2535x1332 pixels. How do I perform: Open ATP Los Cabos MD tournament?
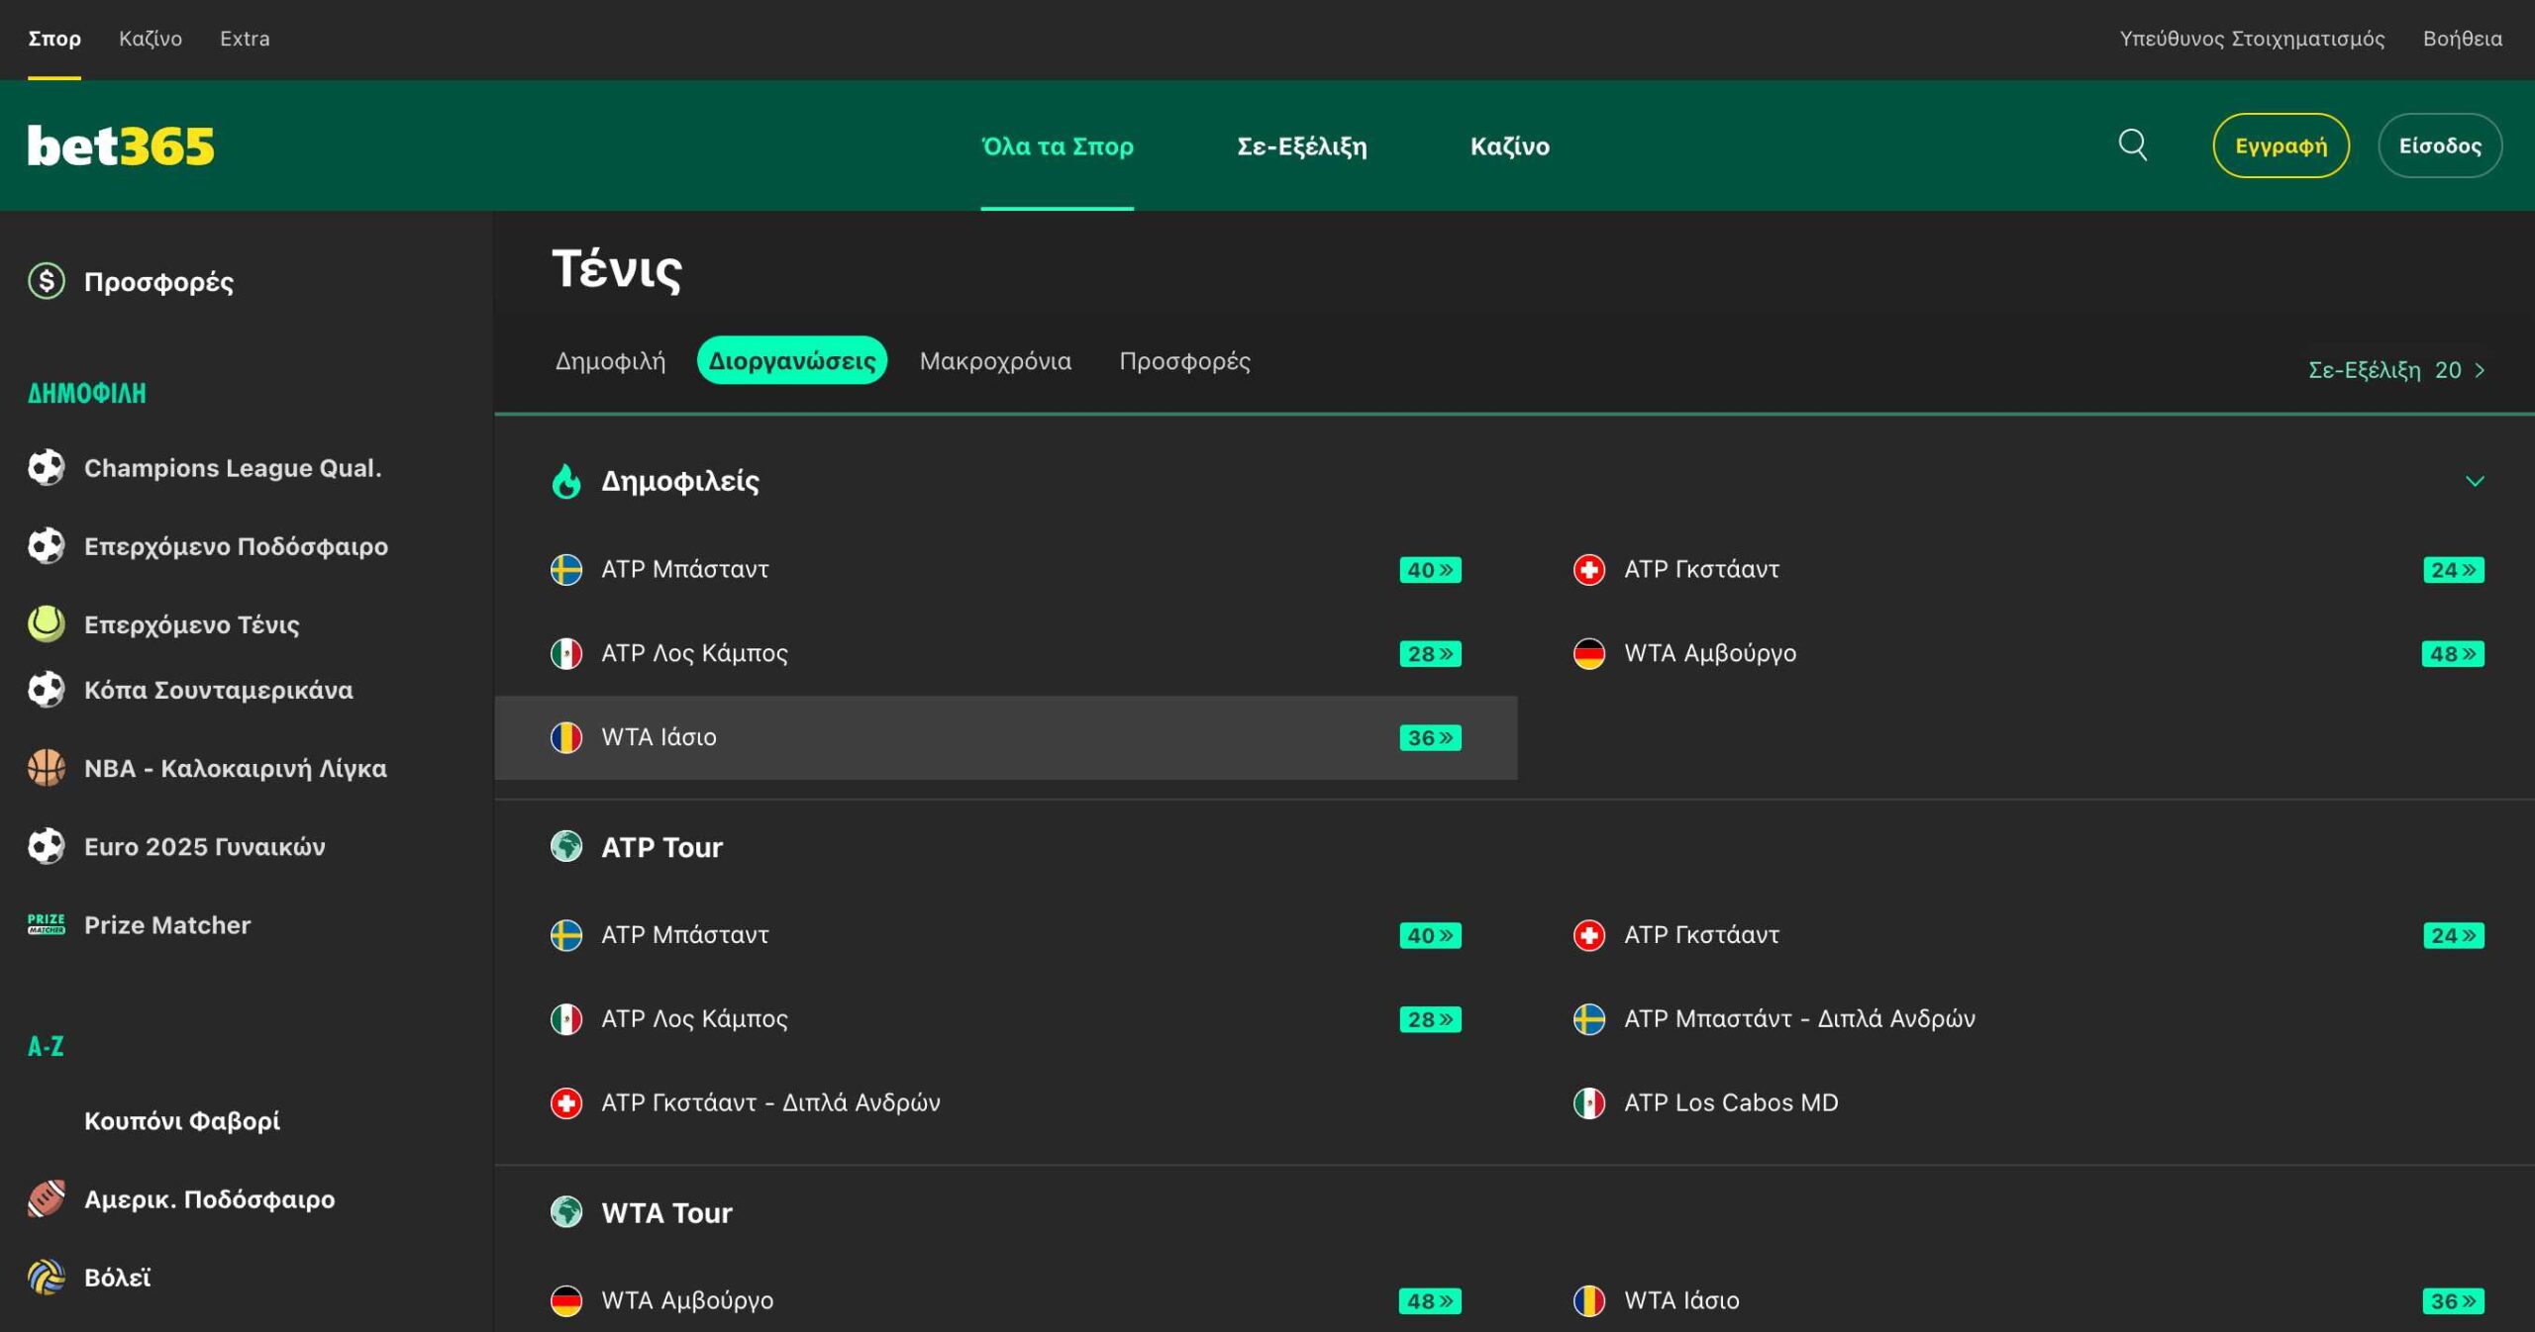coord(1731,1102)
